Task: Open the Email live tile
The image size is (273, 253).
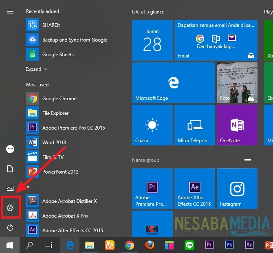Action: (x=216, y=40)
